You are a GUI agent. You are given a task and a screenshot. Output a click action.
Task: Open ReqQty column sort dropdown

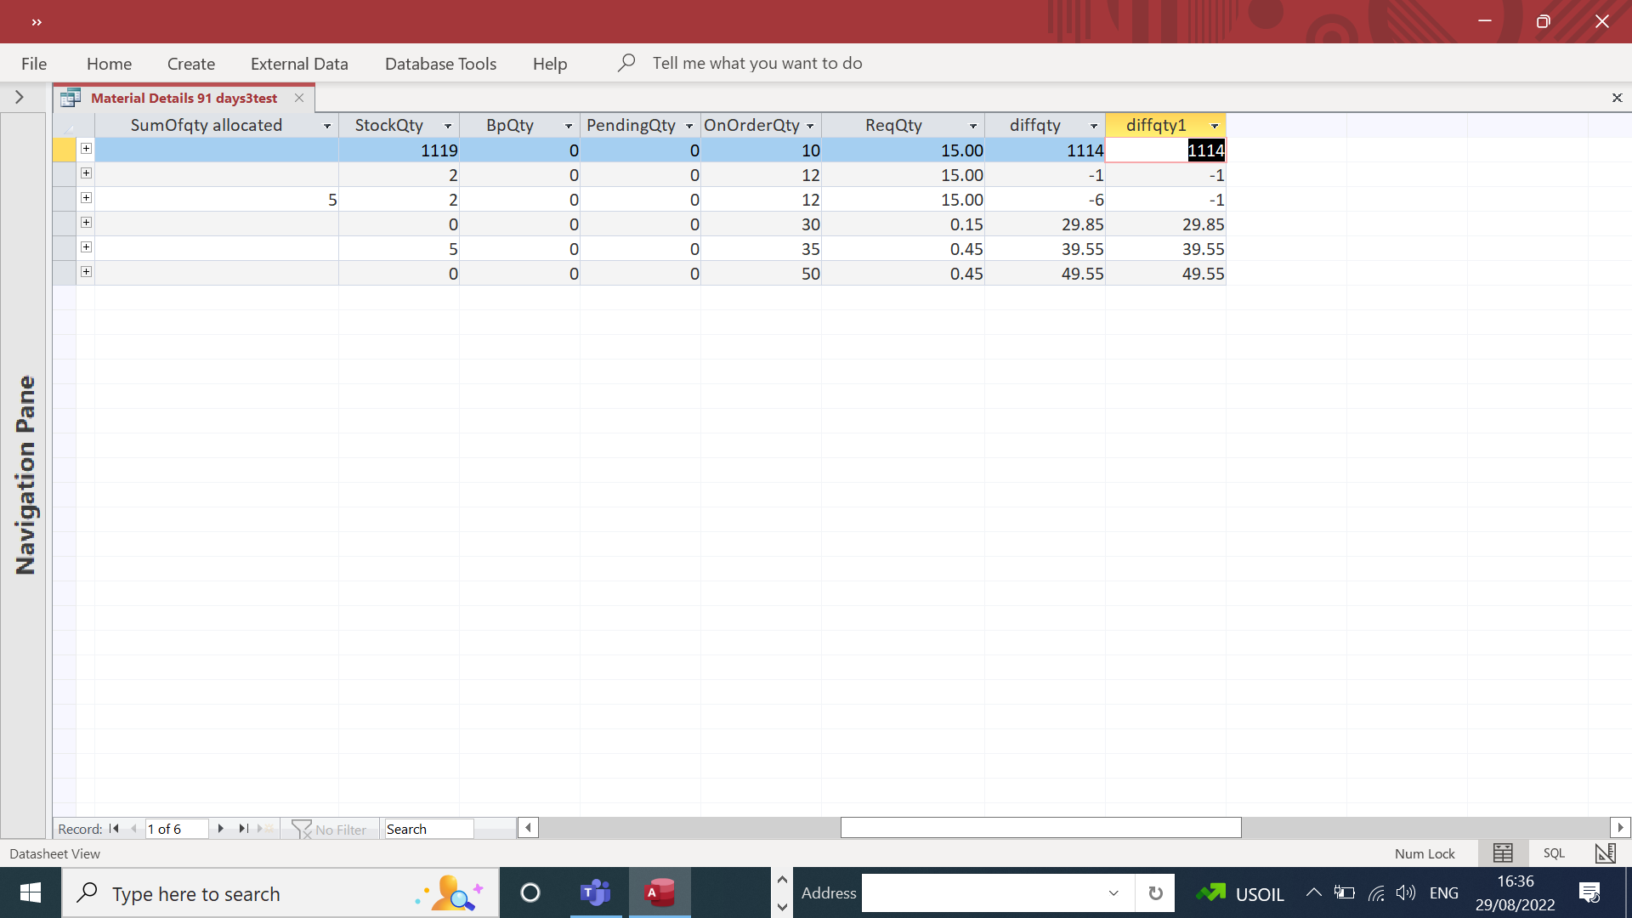[x=973, y=126]
